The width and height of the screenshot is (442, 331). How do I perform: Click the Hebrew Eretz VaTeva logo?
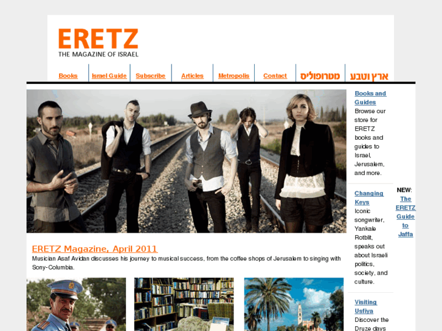point(369,76)
